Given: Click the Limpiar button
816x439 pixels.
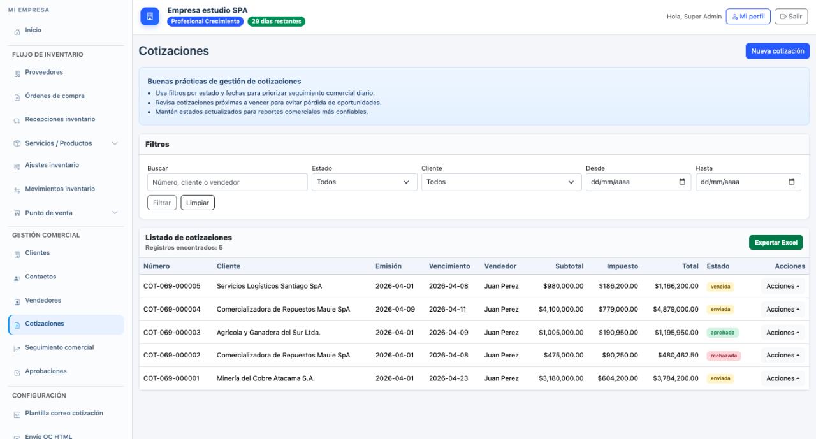Looking at the screenshot, I should (198, 203).
